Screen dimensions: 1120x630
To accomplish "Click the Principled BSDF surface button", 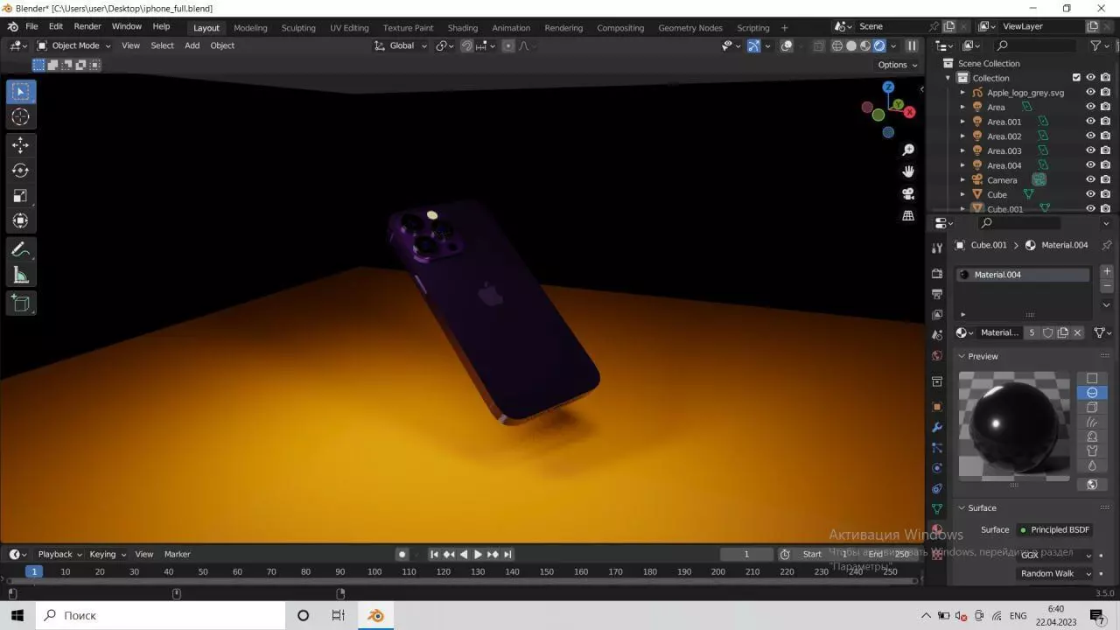I will tap(1054, 529).
